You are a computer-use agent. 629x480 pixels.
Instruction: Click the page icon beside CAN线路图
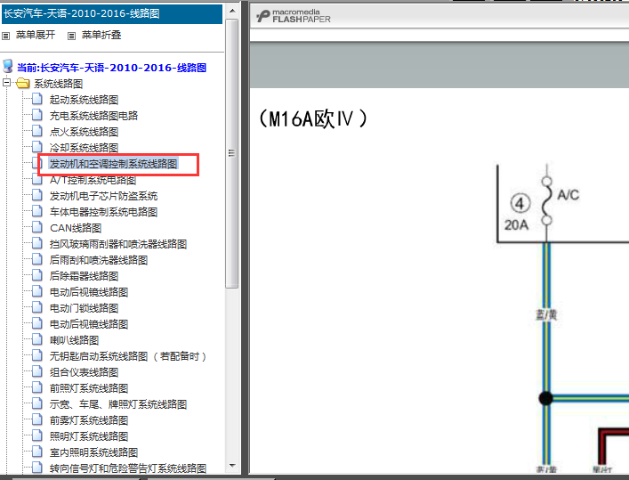pyautogui.click(x=36, y=227)
